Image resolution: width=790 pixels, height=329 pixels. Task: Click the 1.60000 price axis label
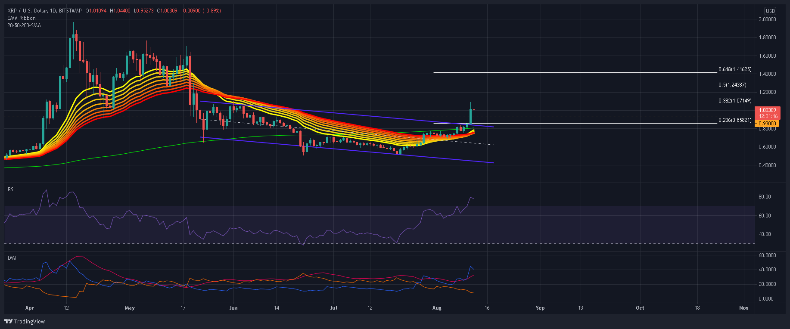tap(767, 56)
